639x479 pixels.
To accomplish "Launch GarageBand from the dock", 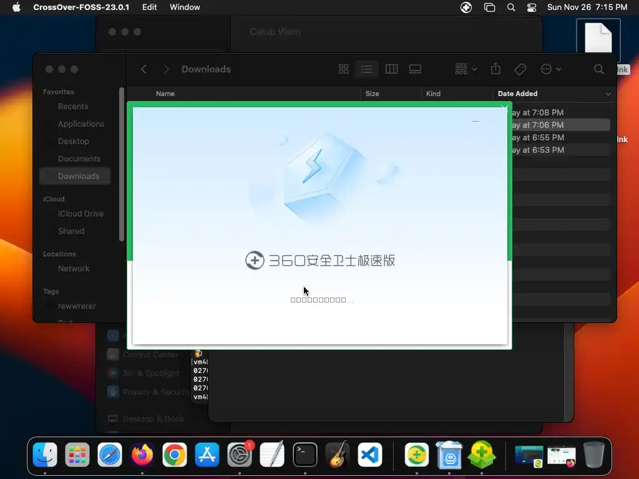I will (338, 455).
